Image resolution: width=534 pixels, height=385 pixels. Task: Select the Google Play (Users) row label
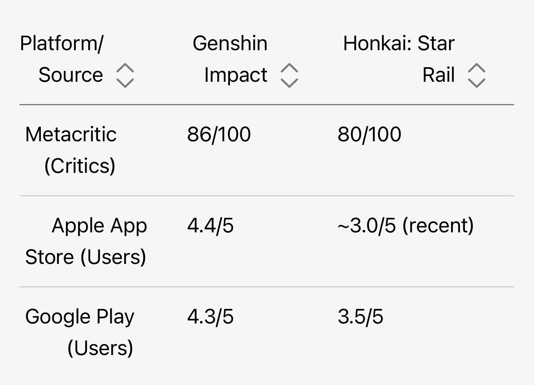[80, 332]
